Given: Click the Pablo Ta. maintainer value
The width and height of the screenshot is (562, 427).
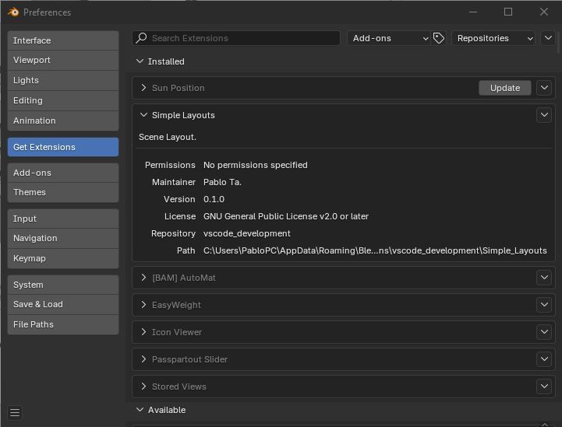Looking at the screenshot, I should 222,182.
